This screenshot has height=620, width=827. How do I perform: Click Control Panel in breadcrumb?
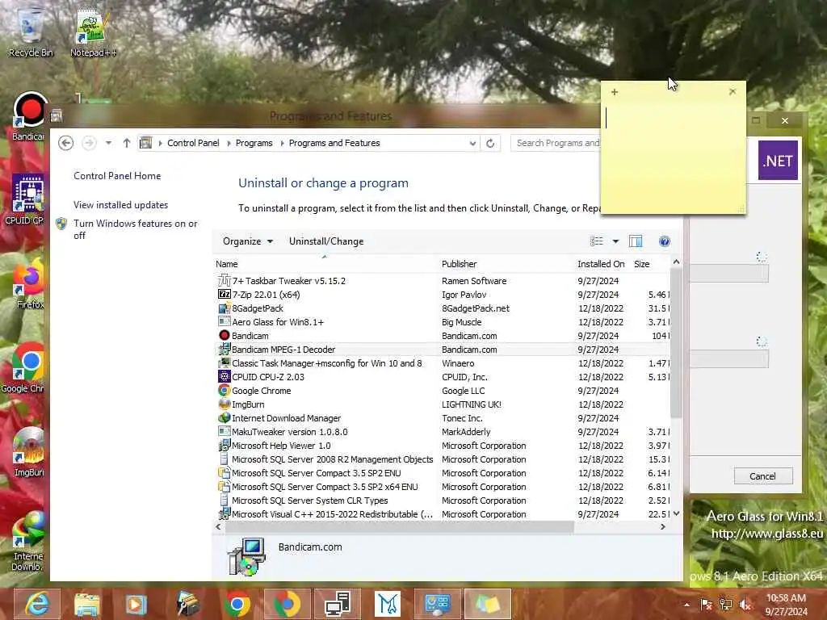(193, 143)
